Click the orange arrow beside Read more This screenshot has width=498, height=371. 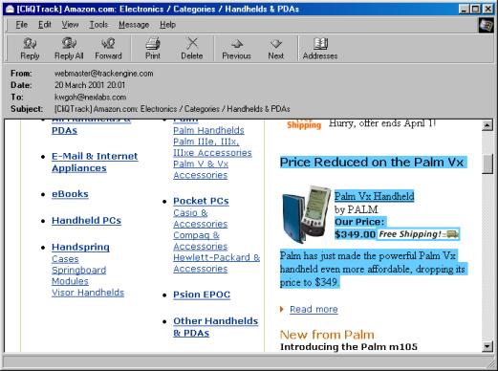pos(281,309)
